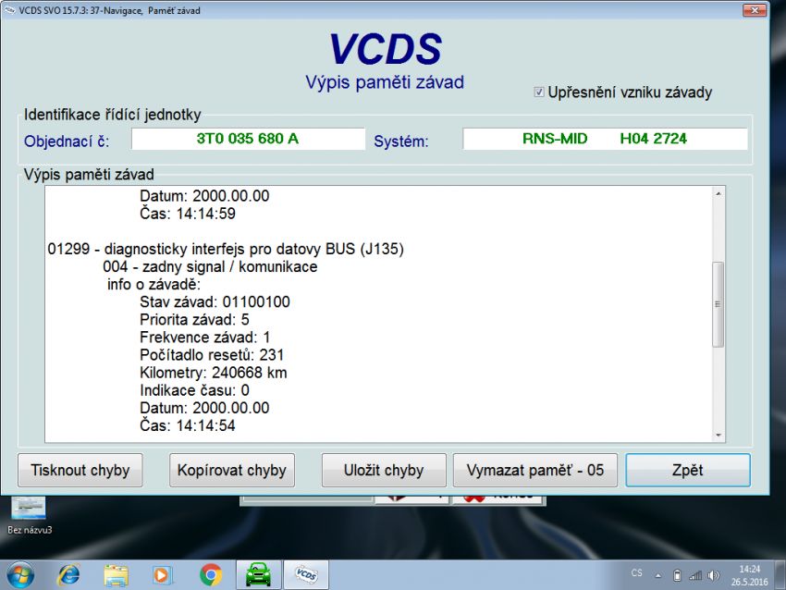
Task: Click the volume speaker tray icon
Action: (713, 575)
